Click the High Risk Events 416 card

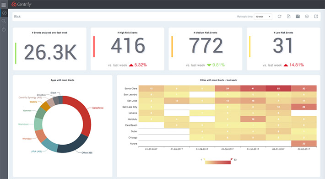[127, 49]
